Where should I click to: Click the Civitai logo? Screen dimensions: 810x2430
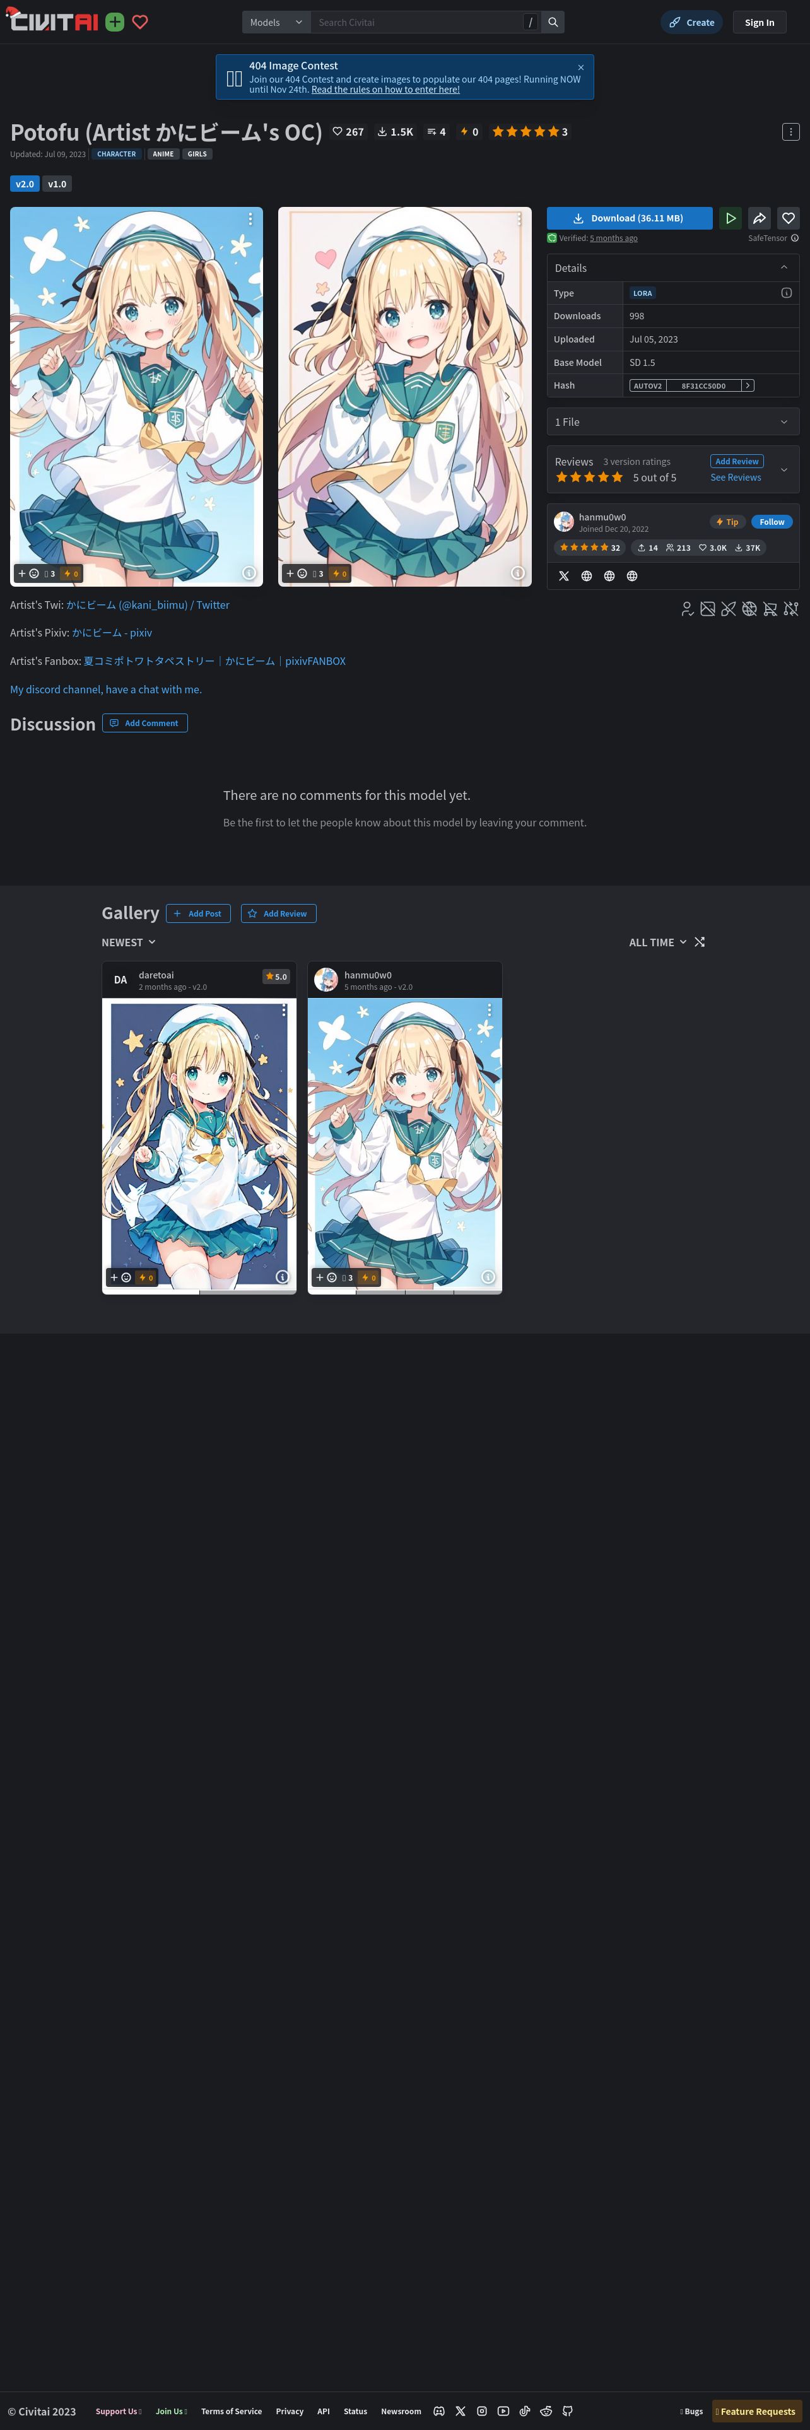[x=53, y=21]
